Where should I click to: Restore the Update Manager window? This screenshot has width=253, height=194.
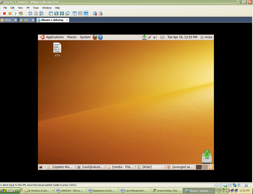click(61, 167)
